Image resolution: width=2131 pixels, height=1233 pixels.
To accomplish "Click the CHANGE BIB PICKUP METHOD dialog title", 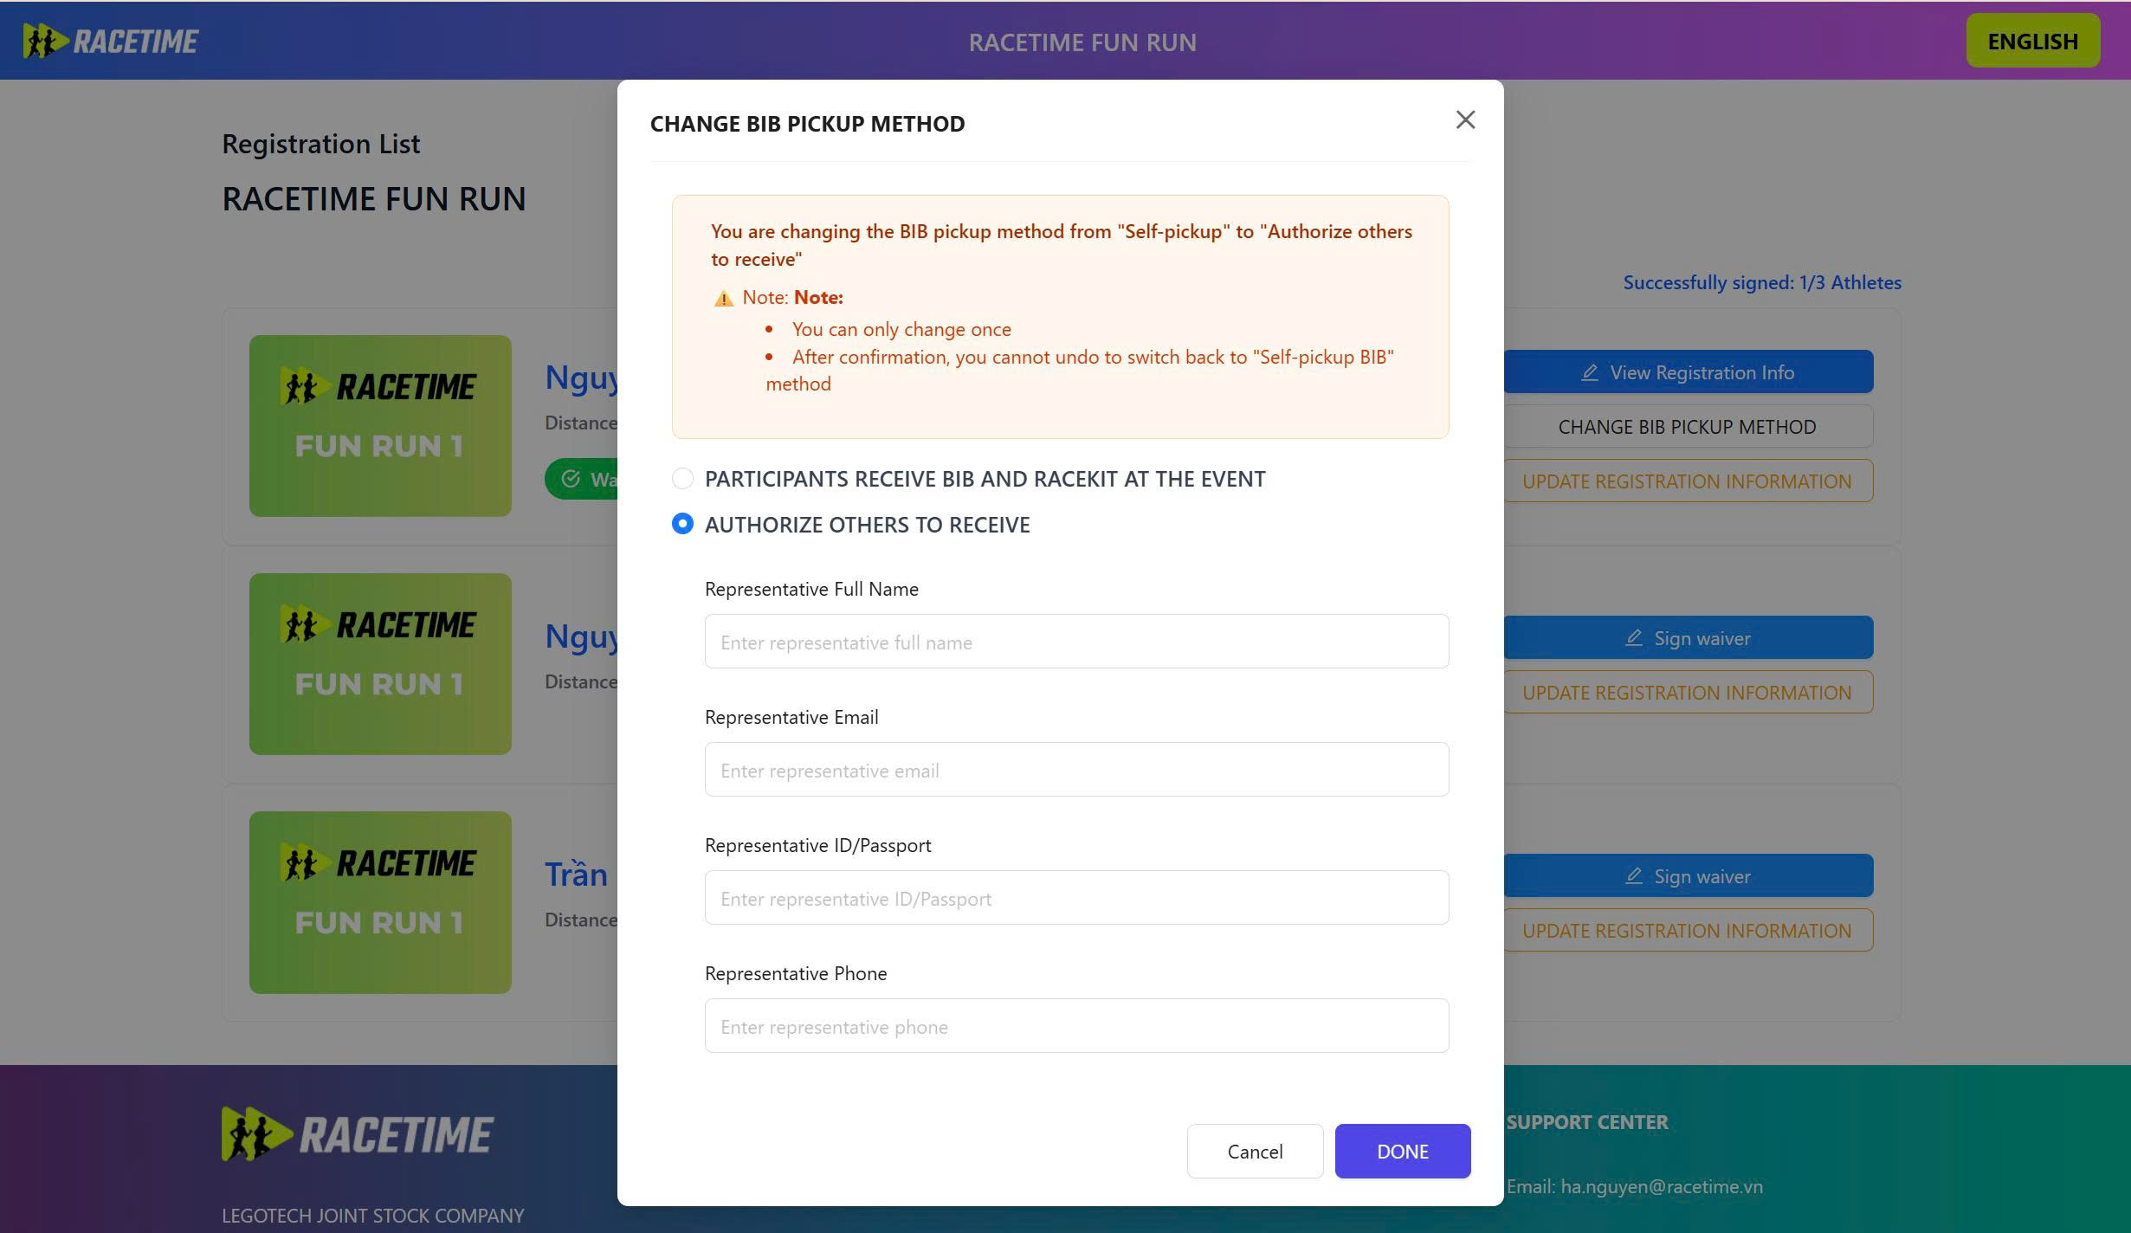I will pyautogui.click(x=808, y=124).
